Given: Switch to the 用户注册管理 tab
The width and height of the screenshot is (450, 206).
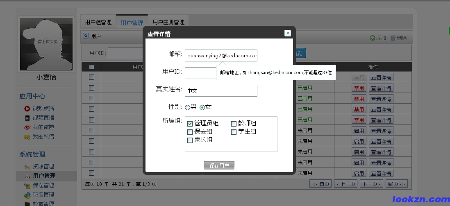Looking at the screenshot, I should (x=168, y=22).
